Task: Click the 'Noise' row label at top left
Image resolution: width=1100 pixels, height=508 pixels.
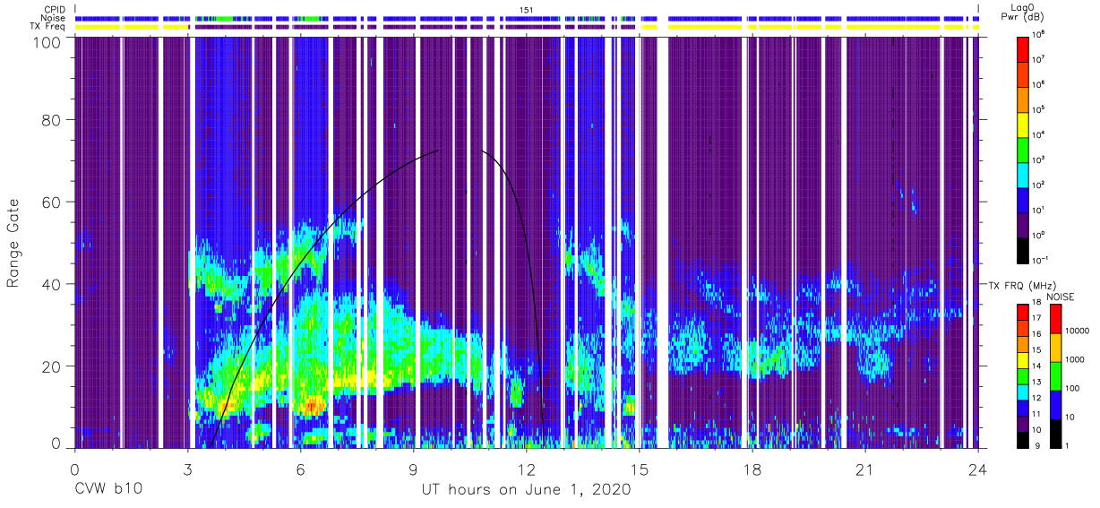Action: click(x=52, y=18)
